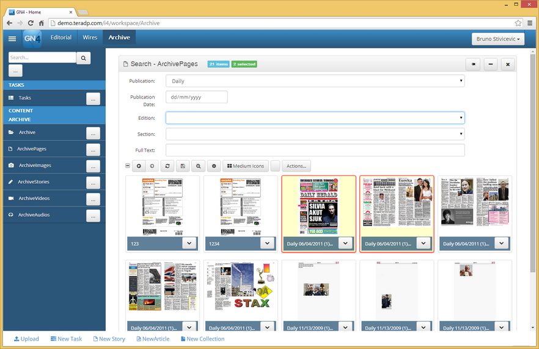Expand dropdown on selected Daily Herald page

click(345, 243)
